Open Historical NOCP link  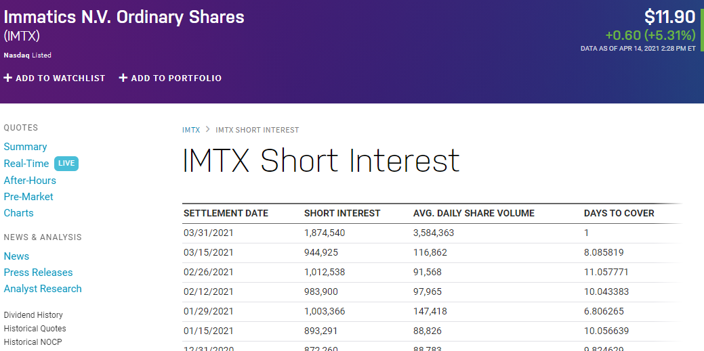coord(33,342)
